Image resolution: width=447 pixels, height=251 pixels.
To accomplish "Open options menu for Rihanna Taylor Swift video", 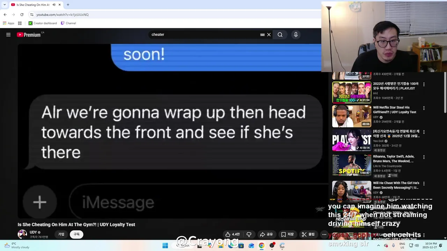I will (424, 157).
